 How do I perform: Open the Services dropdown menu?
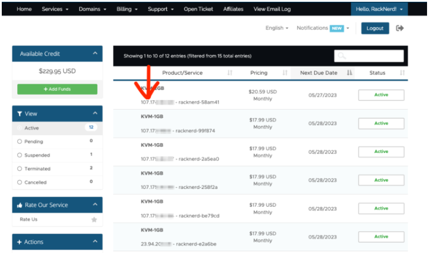pyautogui.click(x=55, y=9)
